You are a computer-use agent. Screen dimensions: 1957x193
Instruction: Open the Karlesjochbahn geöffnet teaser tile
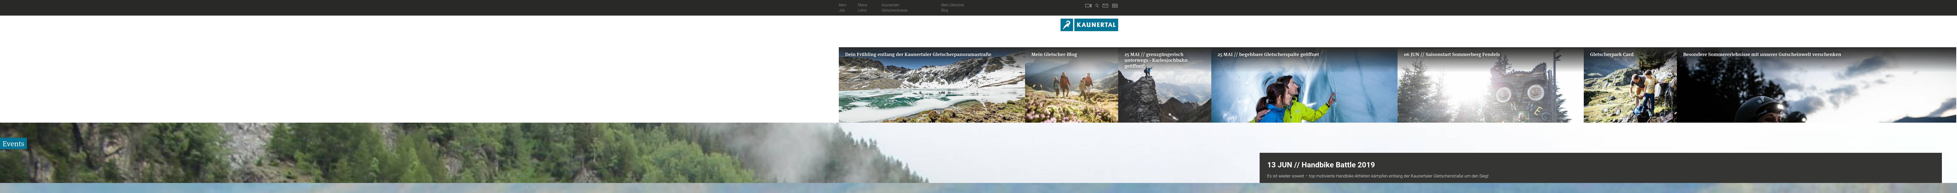[1165, 85]
